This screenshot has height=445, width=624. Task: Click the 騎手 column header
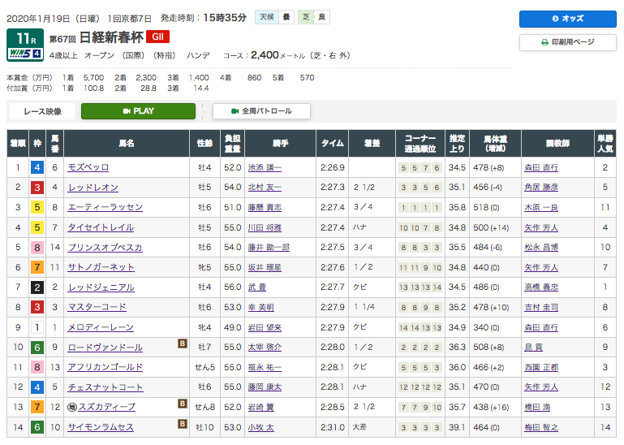click(x=281, y=144)
